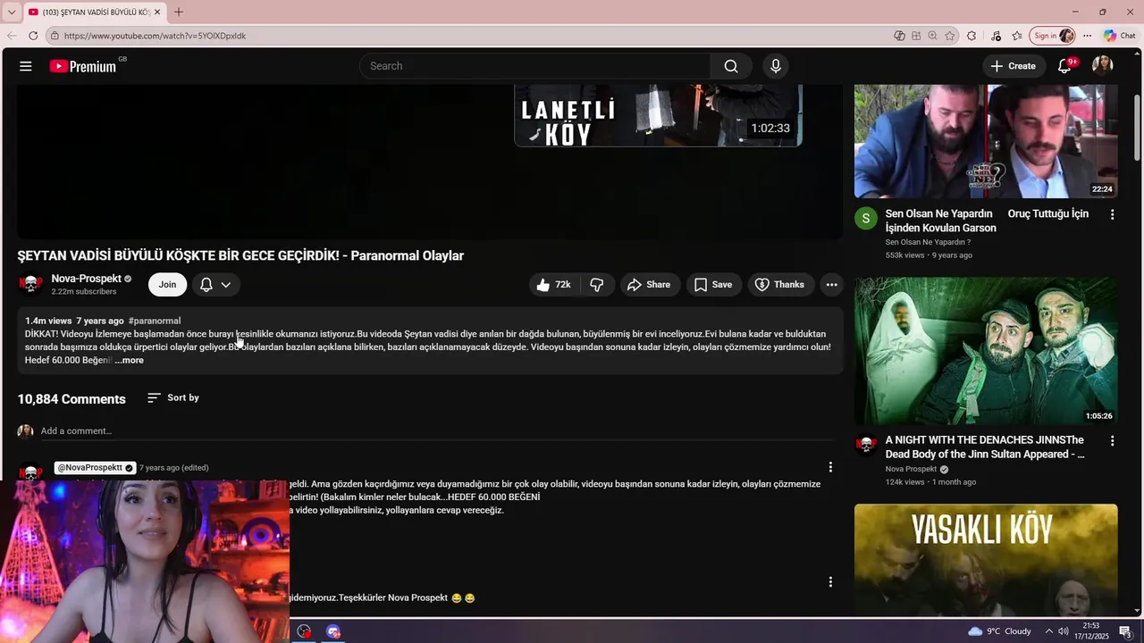Zoom the page with magnifier icon
This screenshot has width=1144, height=643.
(x=932, y=36)
